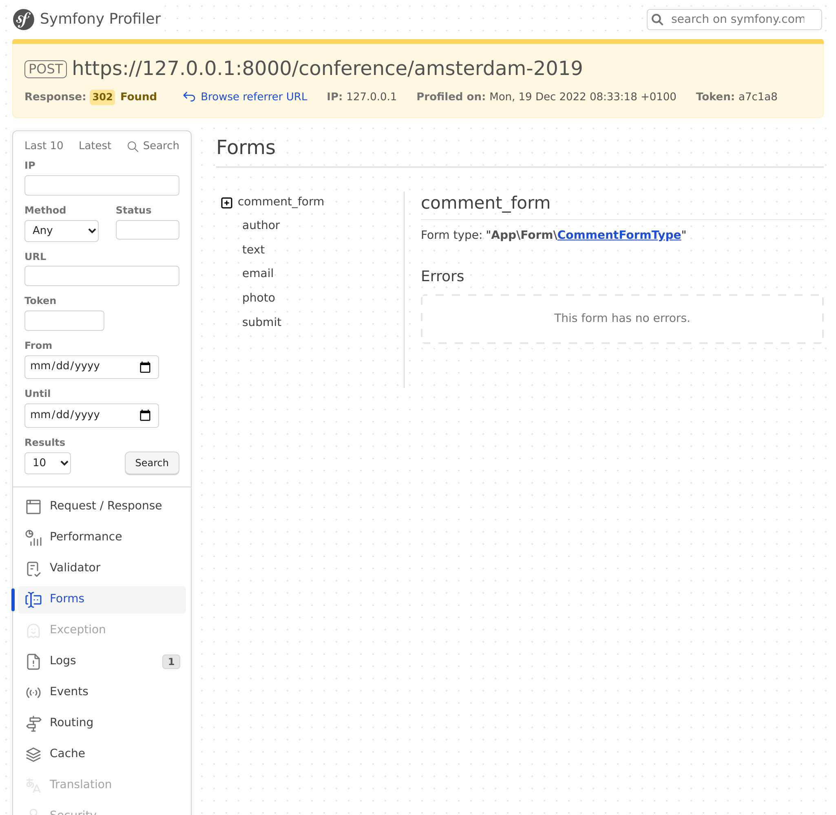Click the Forms panel icon in sidebar
The image size is (836, 815).
click(x=33, y=599)
